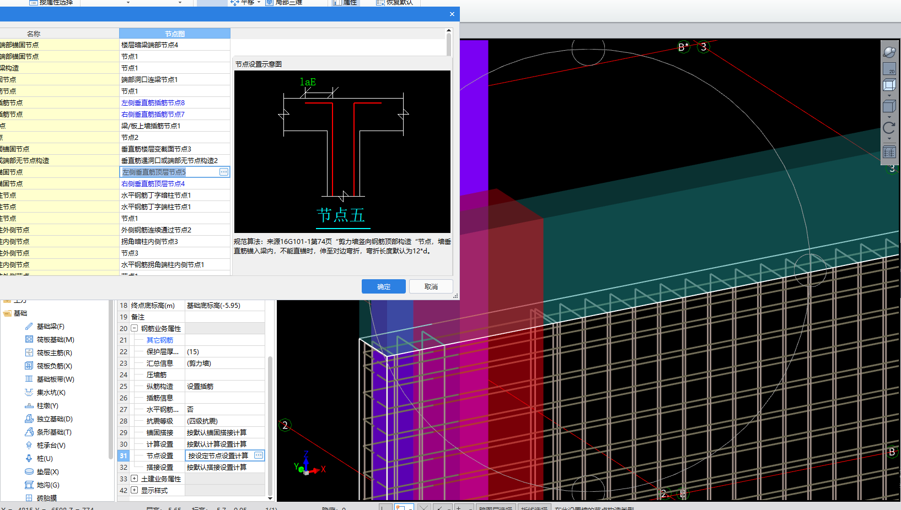Image resolution: width=901 pixels, height=510 pixels.
Task: Click the rotate view circular arrow icon
Action: [889, 128]
